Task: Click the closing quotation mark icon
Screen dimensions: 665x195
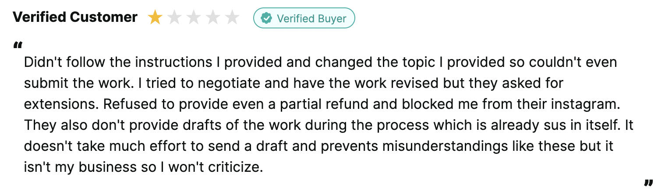Action: point(649,182)
